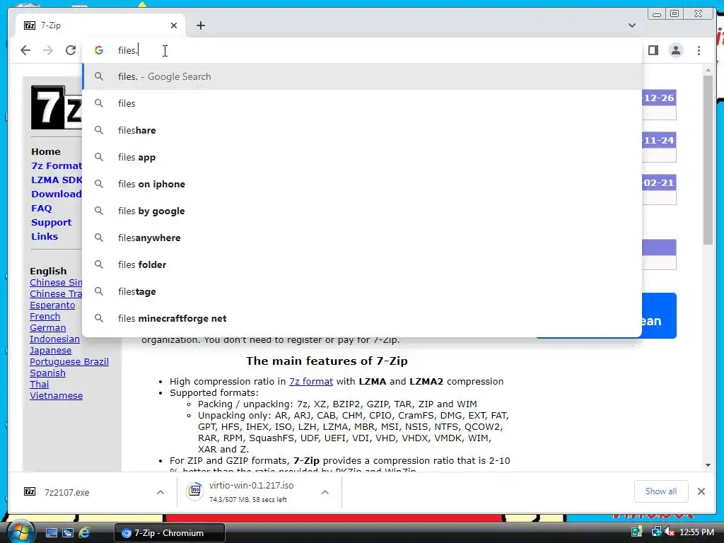This screenshot has height=543, width=724.
Task: Choose the 'fileshare' suggestion
Action: coord(363,130)
